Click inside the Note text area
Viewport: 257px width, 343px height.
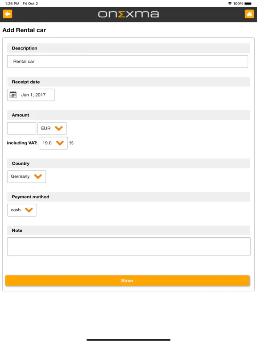click(128, 247)
